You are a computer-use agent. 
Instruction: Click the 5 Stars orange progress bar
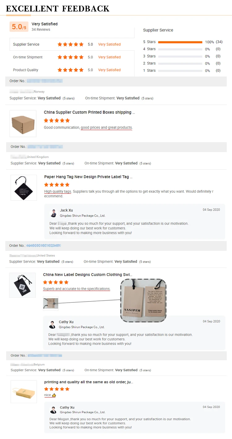point(180,42)
